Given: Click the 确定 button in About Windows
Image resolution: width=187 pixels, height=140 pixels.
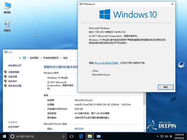Looking at the screenshot, I should [166, 87].
